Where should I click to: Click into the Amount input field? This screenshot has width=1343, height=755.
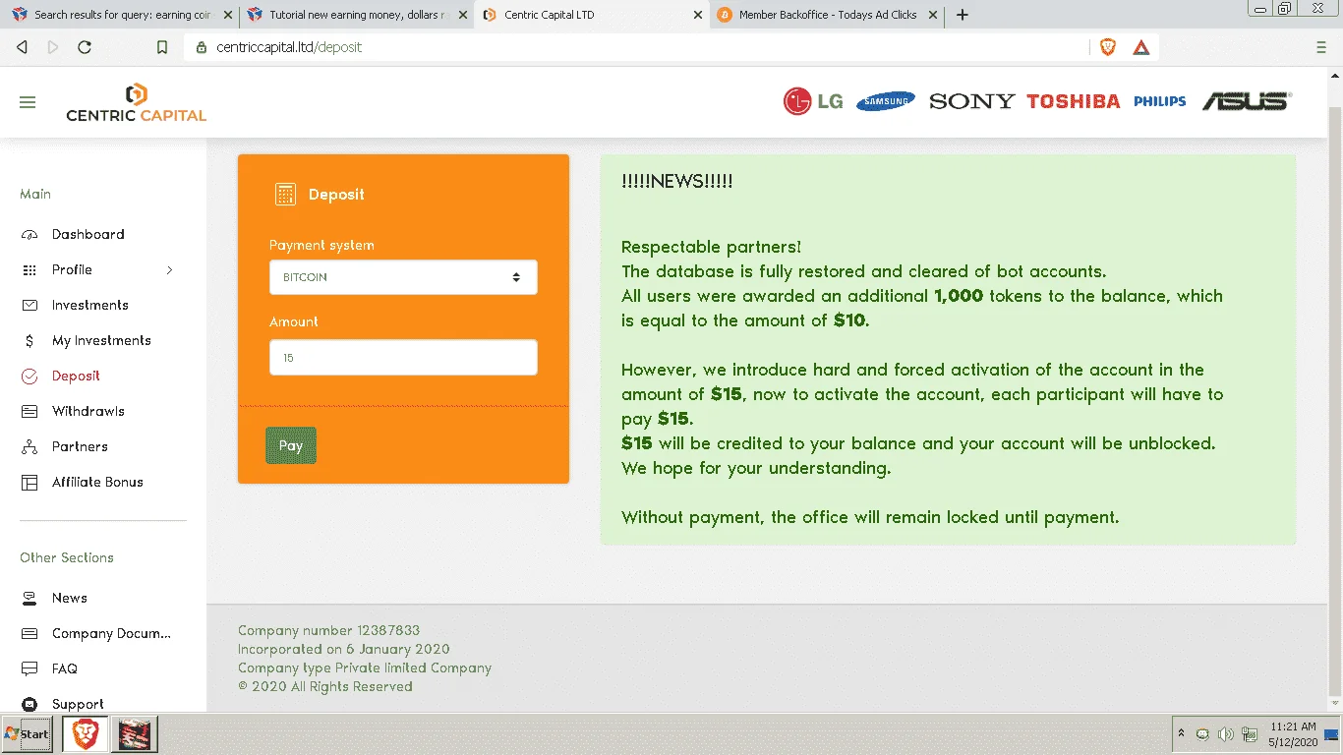coord(403,358)
